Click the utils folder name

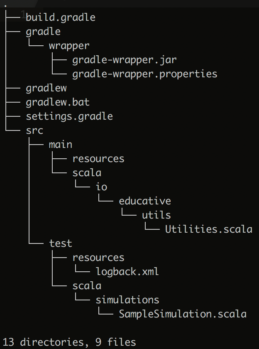[156, 215]
